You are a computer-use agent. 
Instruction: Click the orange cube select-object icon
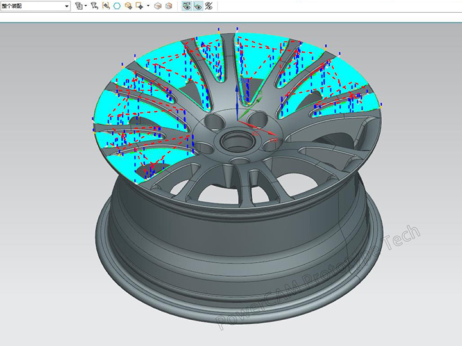tap(128, 6)
